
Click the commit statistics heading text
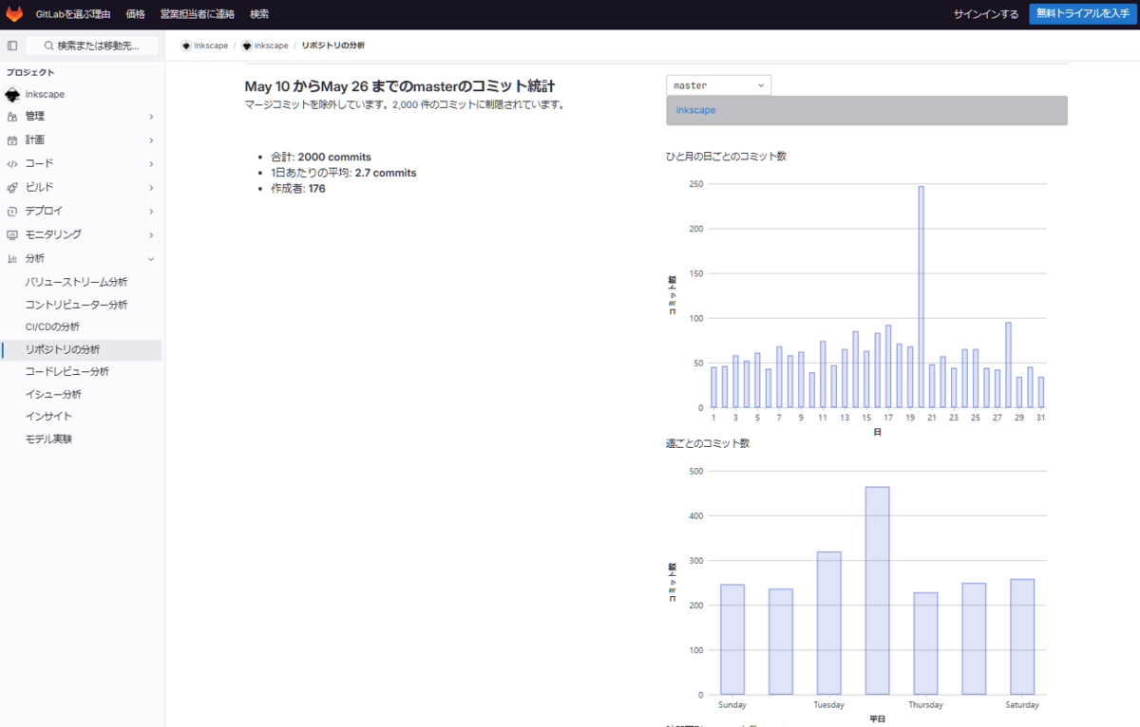pos(400,86)
